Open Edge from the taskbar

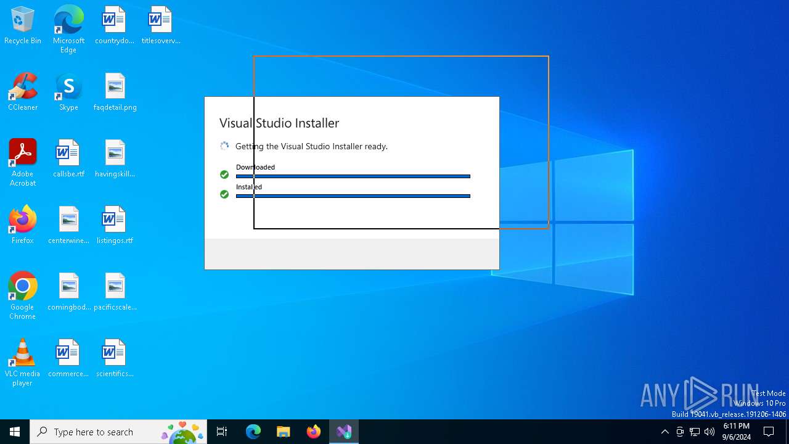[x=253, y=432]
